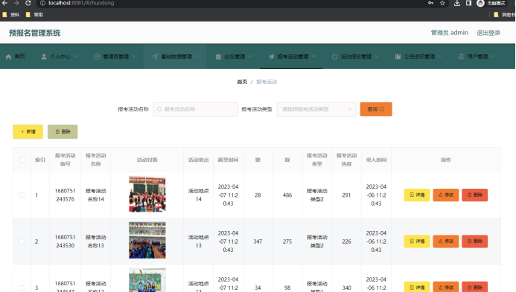The height and width of the screenshot is (292, 516).
Task: Expand the 基础数据管理 menu chevron
Action: (x=197, y=56)
